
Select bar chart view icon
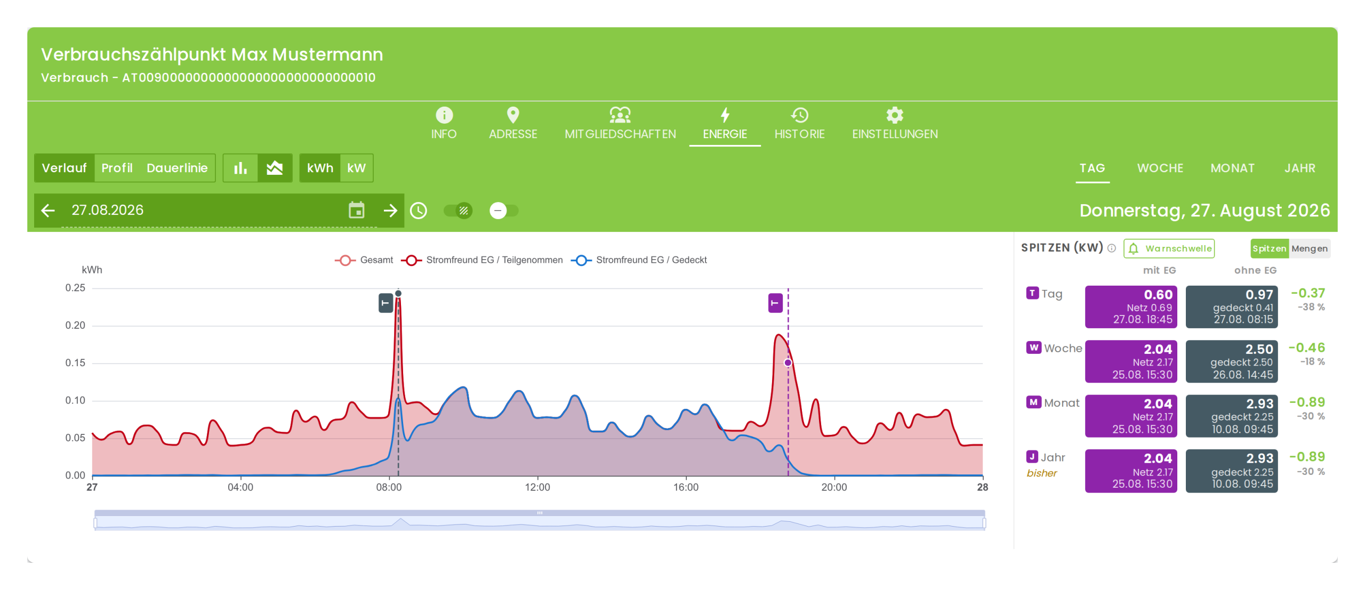pos(240,168)
